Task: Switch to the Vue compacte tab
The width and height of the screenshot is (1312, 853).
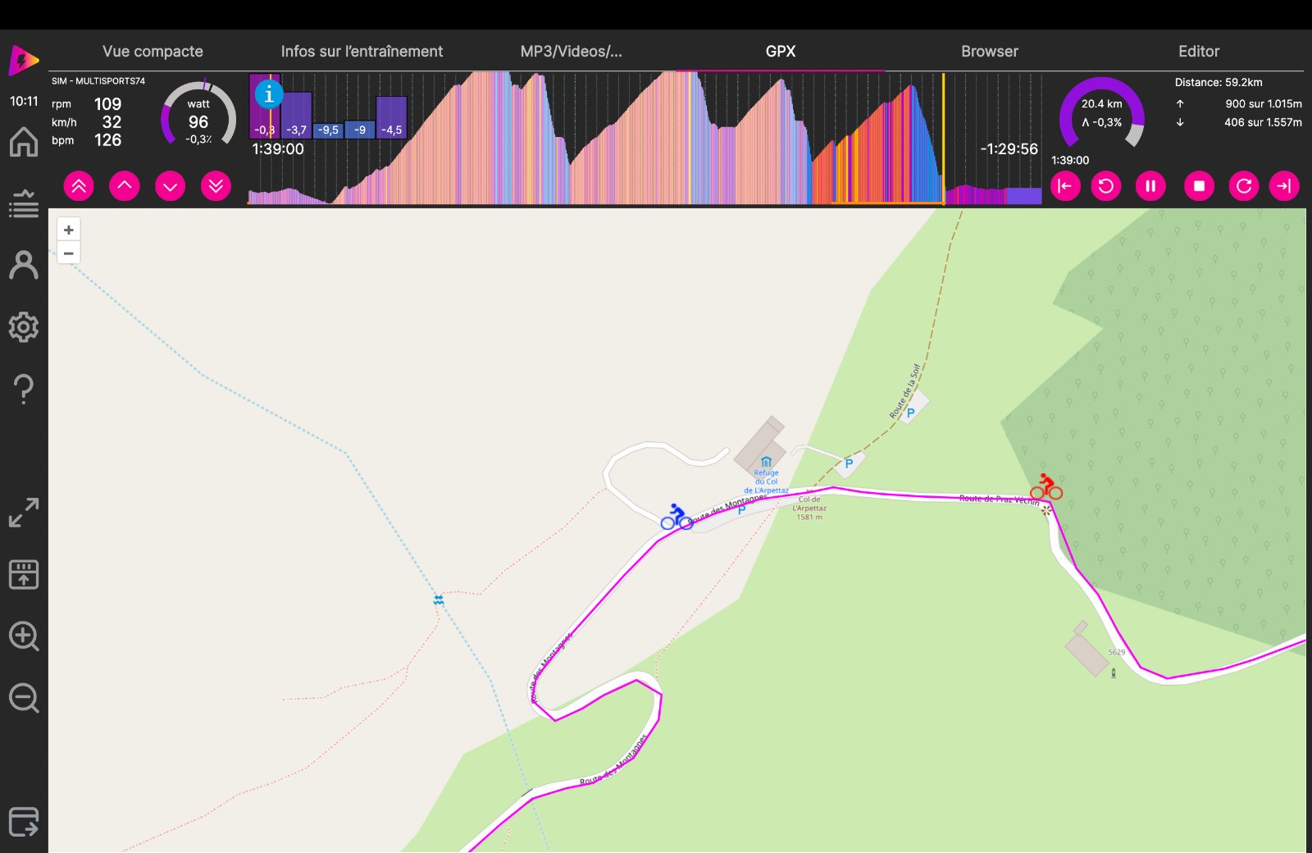Action: pyautogui.click(x=153, y=51)
